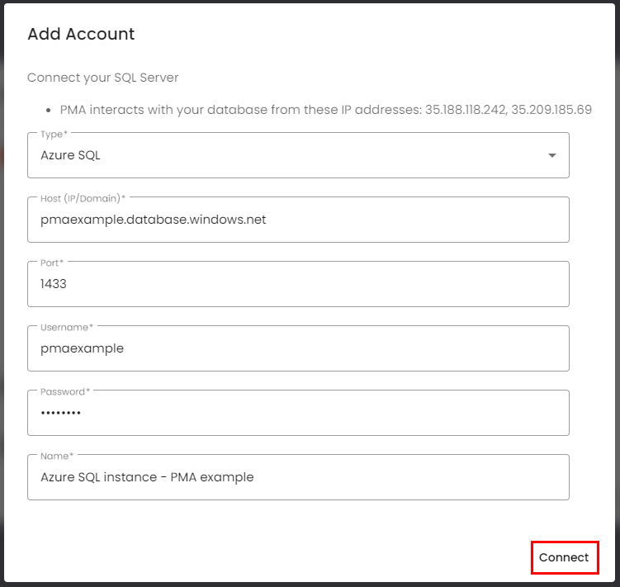Click the Type dropdown arrow
This screenshot has width=620, height=587.
[552, 155]
